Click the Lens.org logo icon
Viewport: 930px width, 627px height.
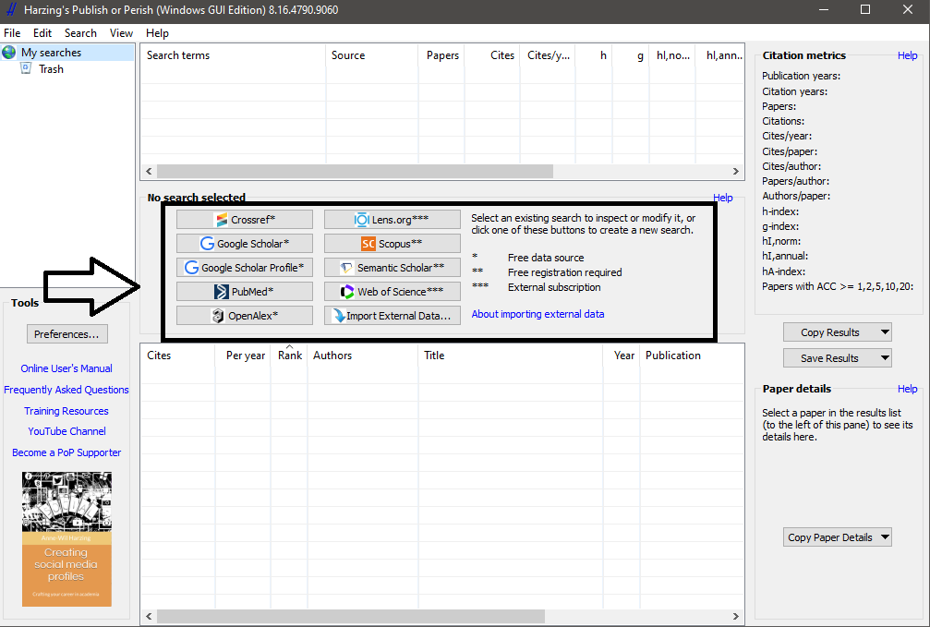362,220
